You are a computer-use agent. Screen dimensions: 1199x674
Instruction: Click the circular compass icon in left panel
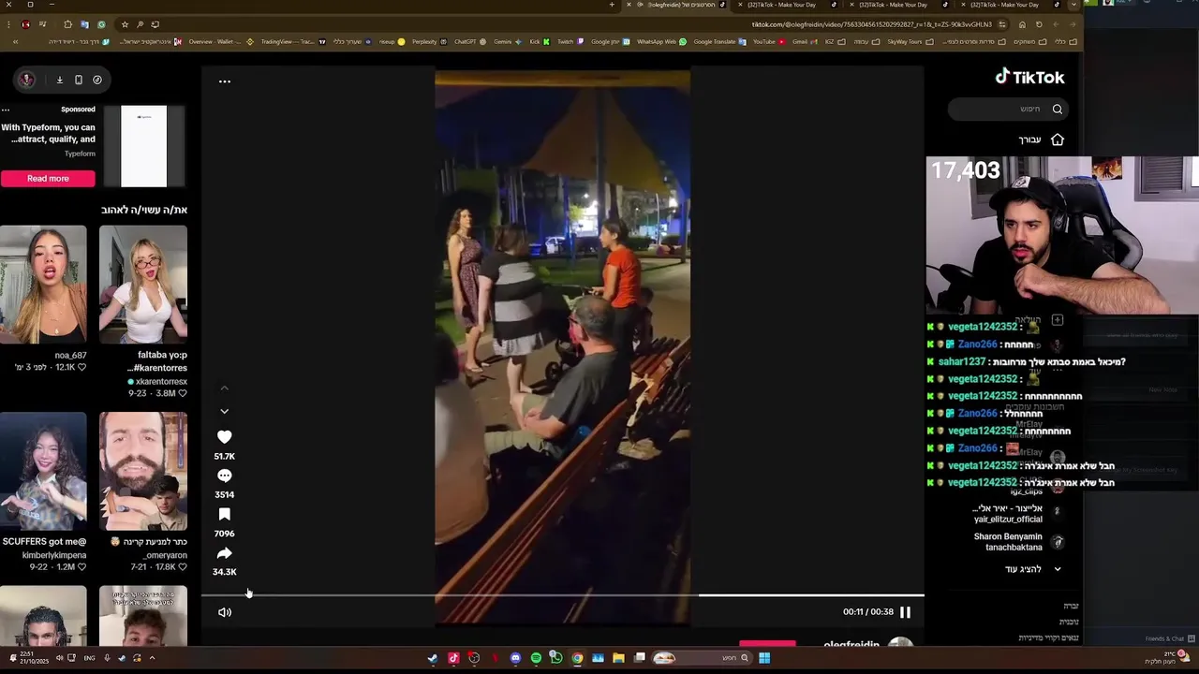(97, 80)
